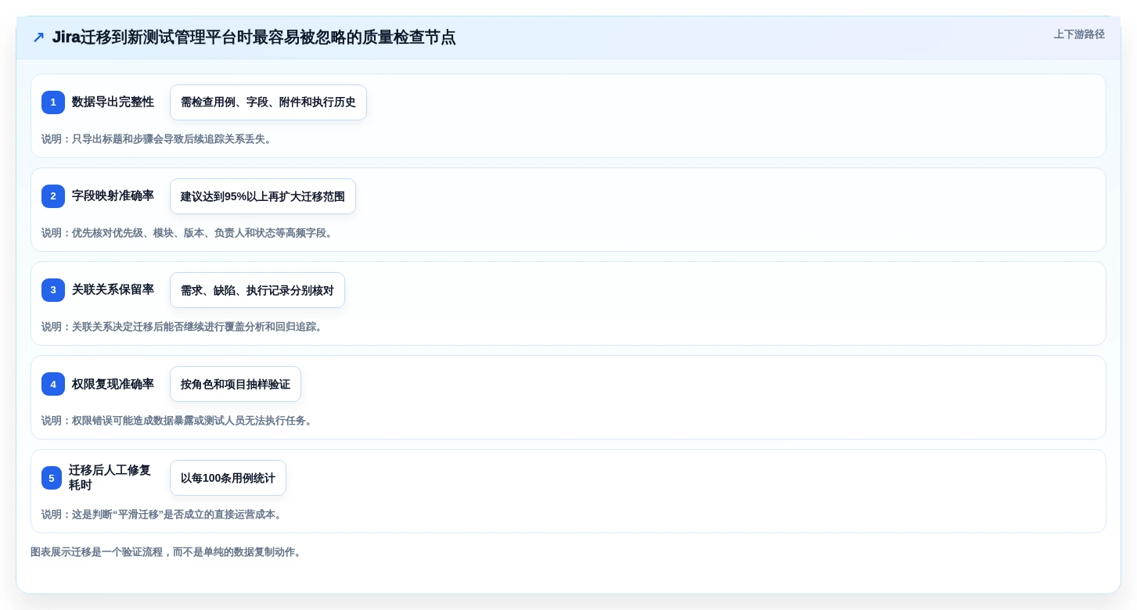Click the 关联关系保留率 step label

[x=113, y=289]
